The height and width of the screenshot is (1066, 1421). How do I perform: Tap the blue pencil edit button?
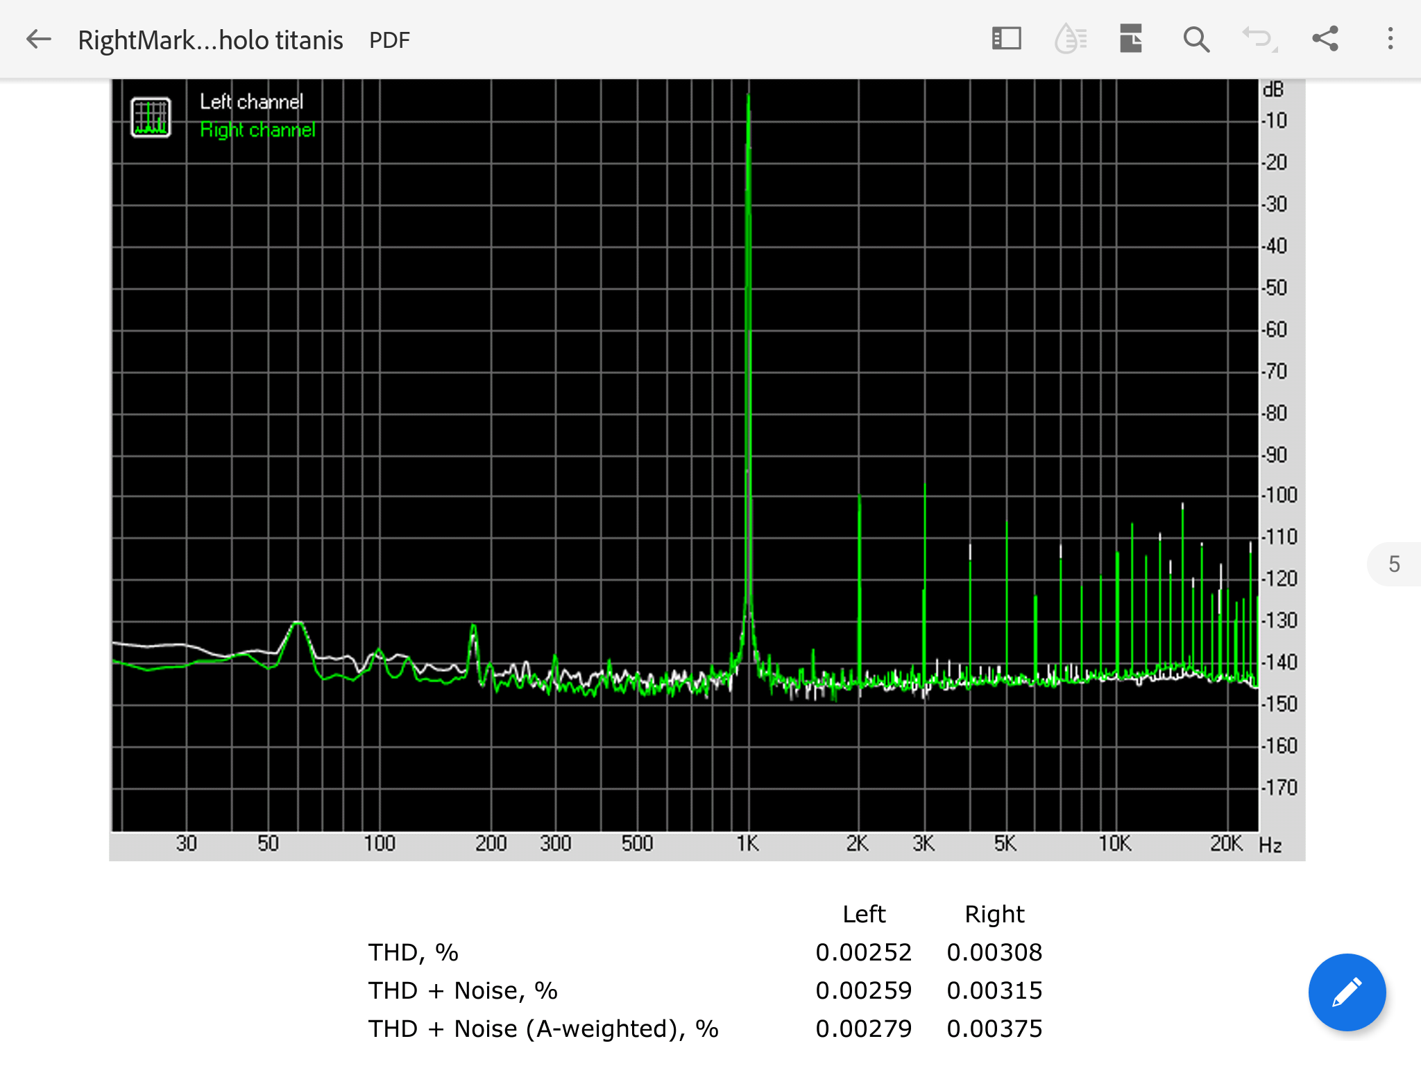click(1347, 992)
